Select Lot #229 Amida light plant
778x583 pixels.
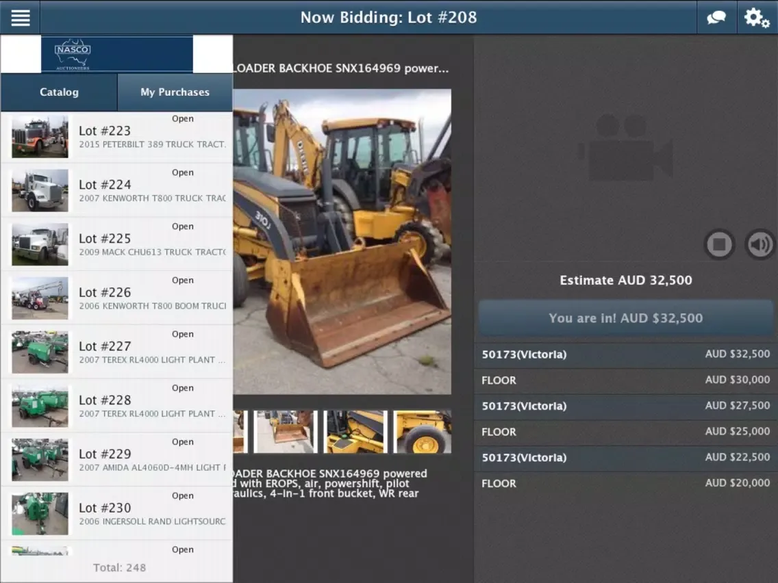pyautogui.click(x=116, y=460)
